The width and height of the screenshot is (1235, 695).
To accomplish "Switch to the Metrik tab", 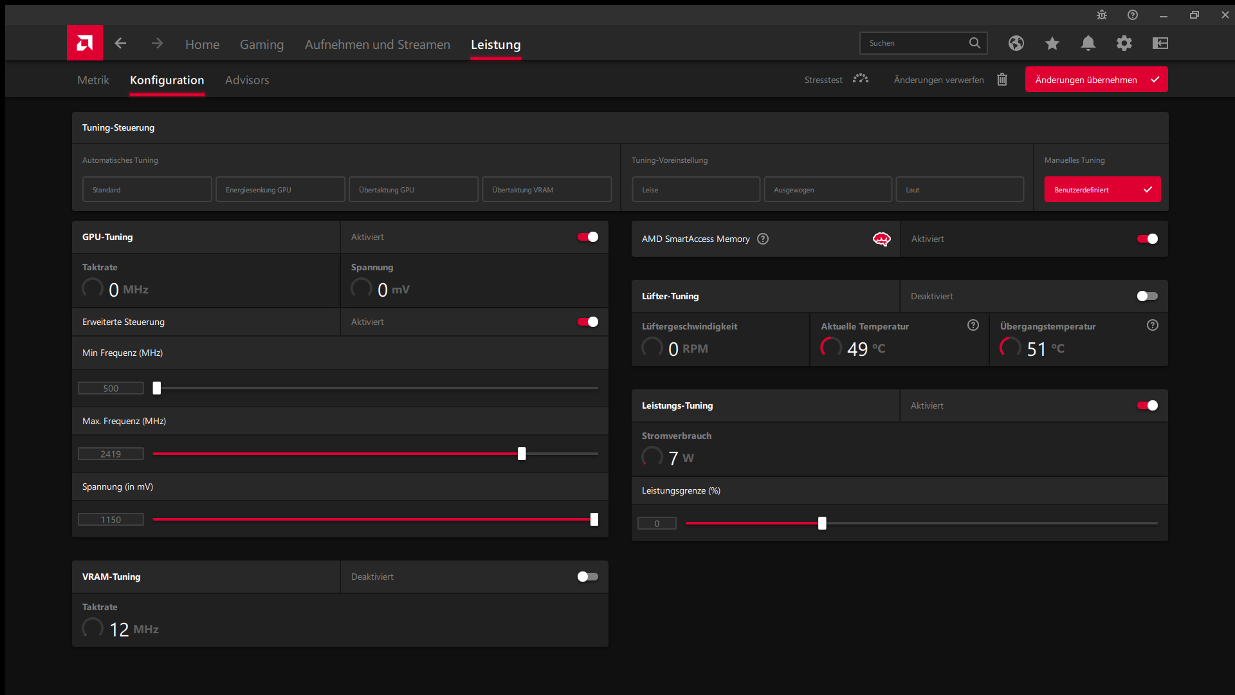I will (x=93, y=80).
